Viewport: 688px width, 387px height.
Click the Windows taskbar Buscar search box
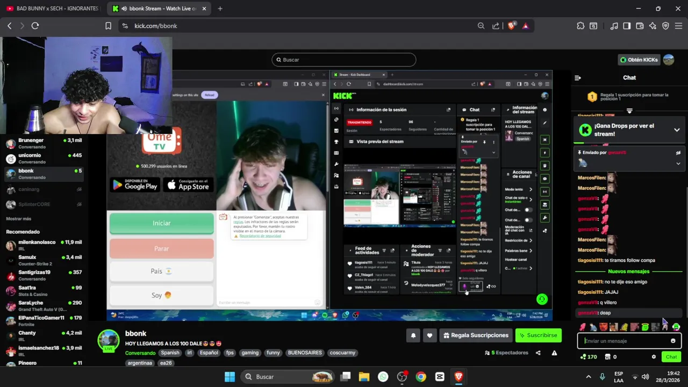(289, 377)
